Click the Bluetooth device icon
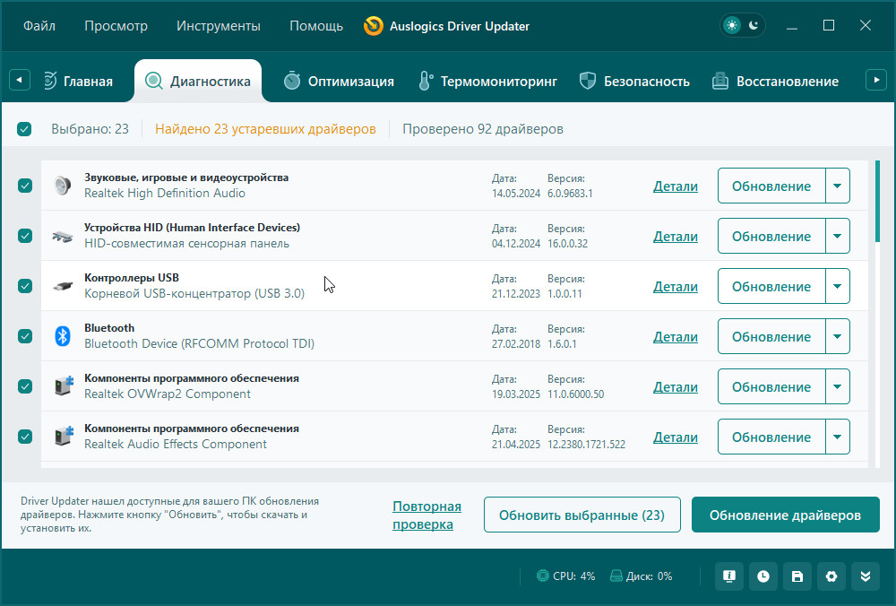Image resolution: width=896 pixels, height=606 pixels. 62,336
